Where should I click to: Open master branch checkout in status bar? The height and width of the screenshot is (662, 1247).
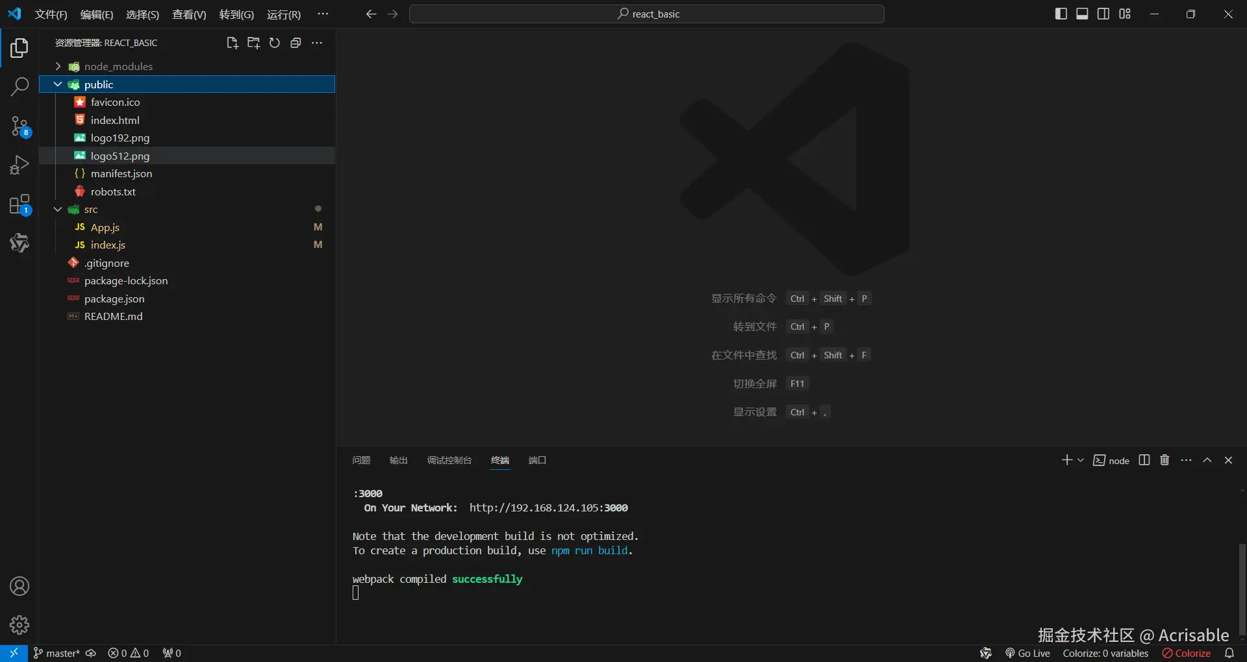click(x=57, y=654)
